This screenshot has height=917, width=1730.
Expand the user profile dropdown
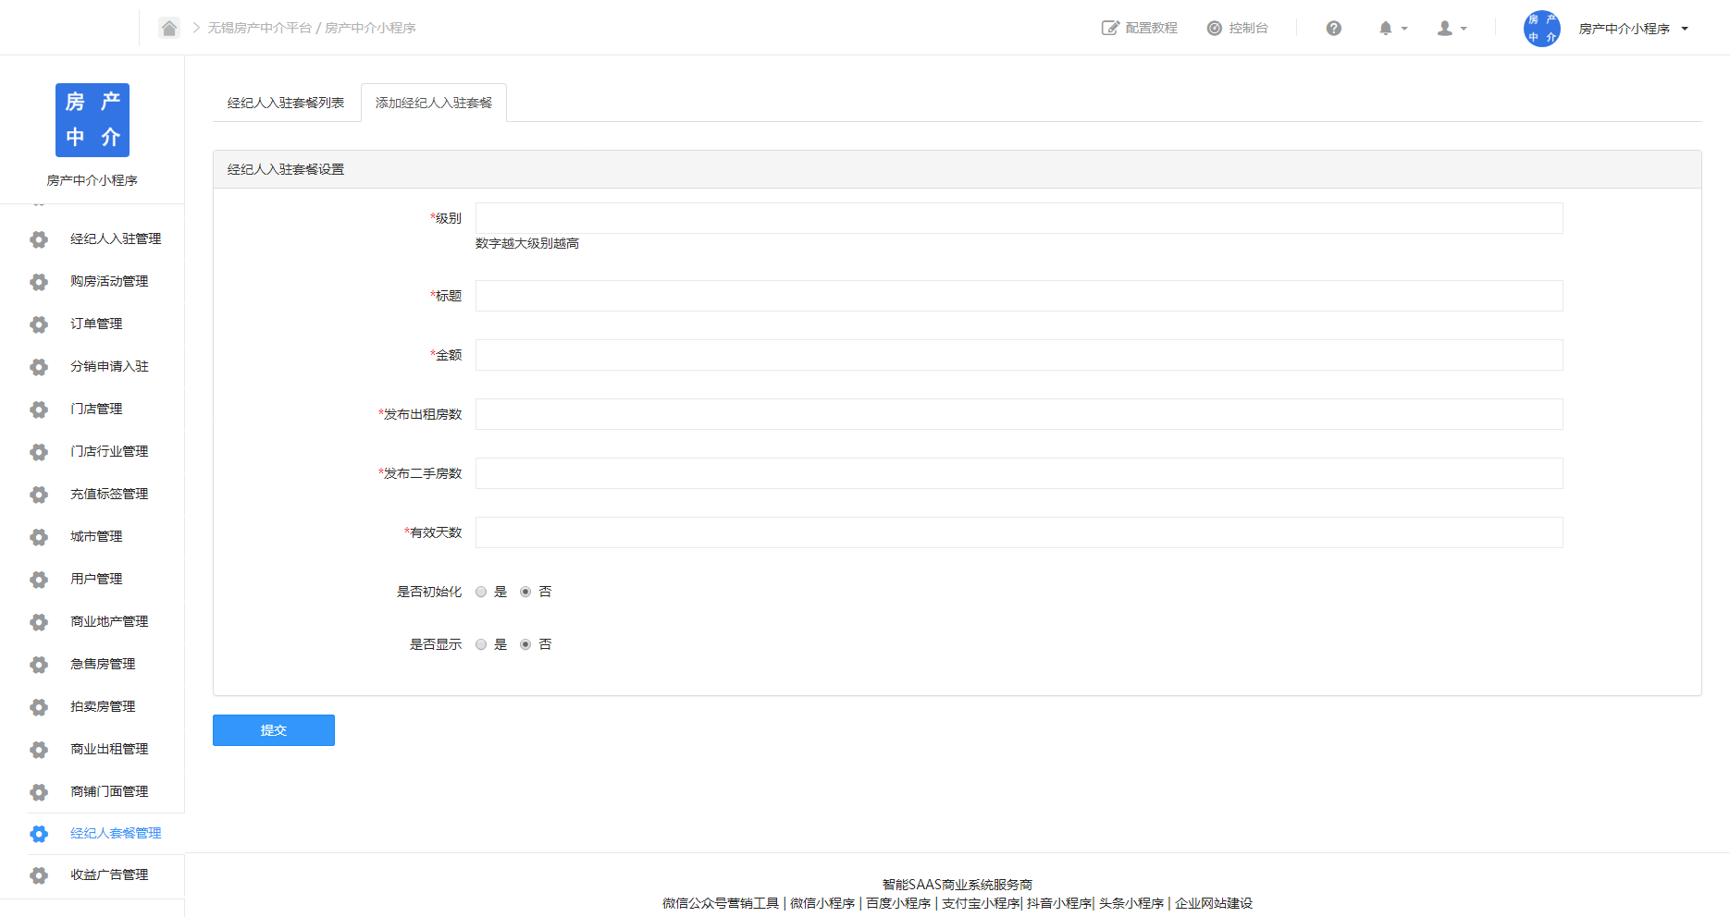1452,29
